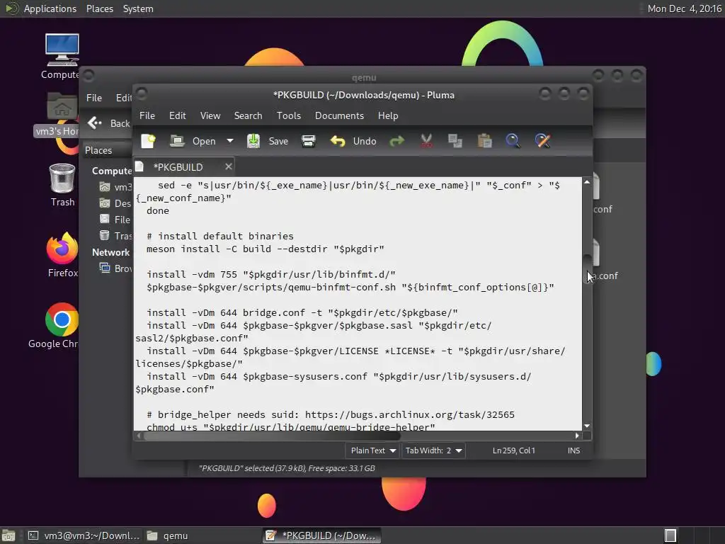Select Trash entry in file manager sidebar
Viewport: 725px width, 544px height.
pos(116,236)
